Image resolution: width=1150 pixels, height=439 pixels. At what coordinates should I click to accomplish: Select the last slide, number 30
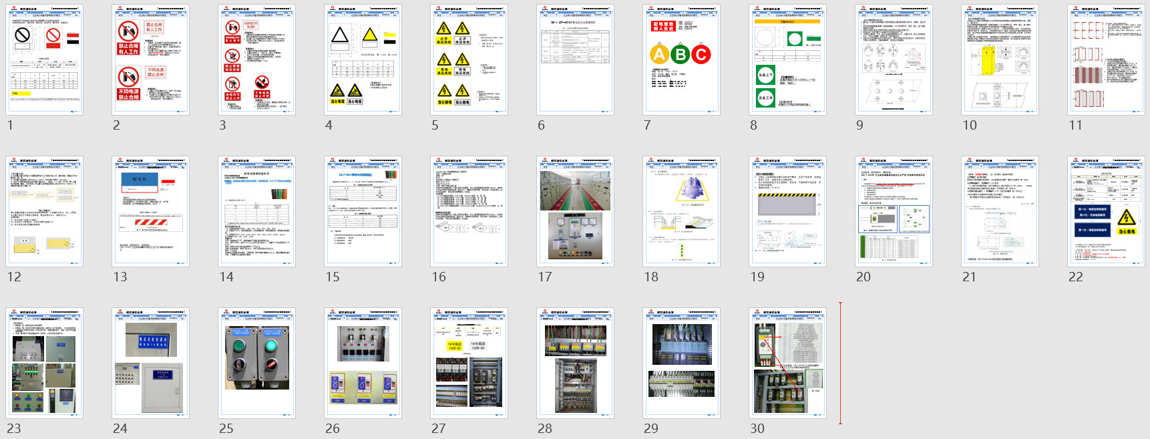click(787, 363)
